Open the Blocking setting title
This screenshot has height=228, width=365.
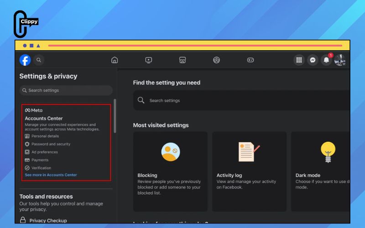coord(147,175)
